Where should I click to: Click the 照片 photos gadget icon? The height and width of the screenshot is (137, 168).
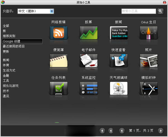(148, 61)
